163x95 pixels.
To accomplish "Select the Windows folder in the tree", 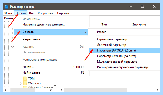I will coord(34,83).
